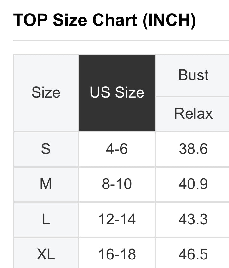This screenshot has width=229, height=268.
Task: Click '(INCH)' in the heading
Action: [x=169, y=20]
